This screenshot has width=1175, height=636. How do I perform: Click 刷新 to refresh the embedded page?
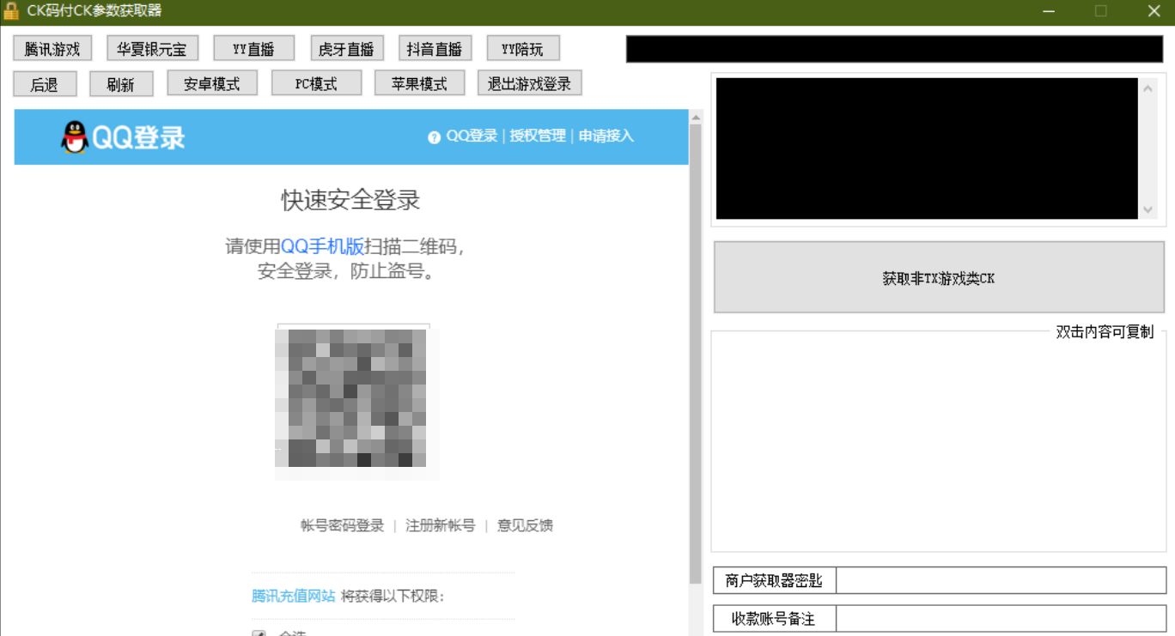coord(121,82)
